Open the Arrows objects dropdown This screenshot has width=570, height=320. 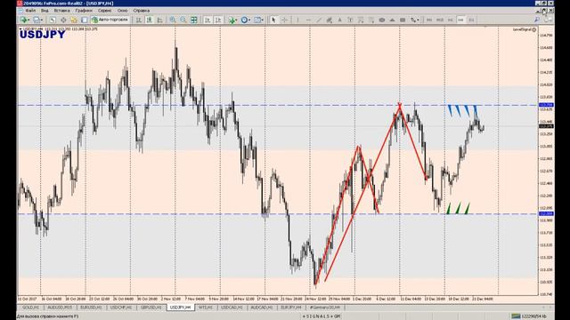[x=415, y=20]
